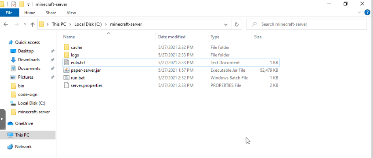Open the File ribbon tab
373x158 pixels.
[9, 13]
